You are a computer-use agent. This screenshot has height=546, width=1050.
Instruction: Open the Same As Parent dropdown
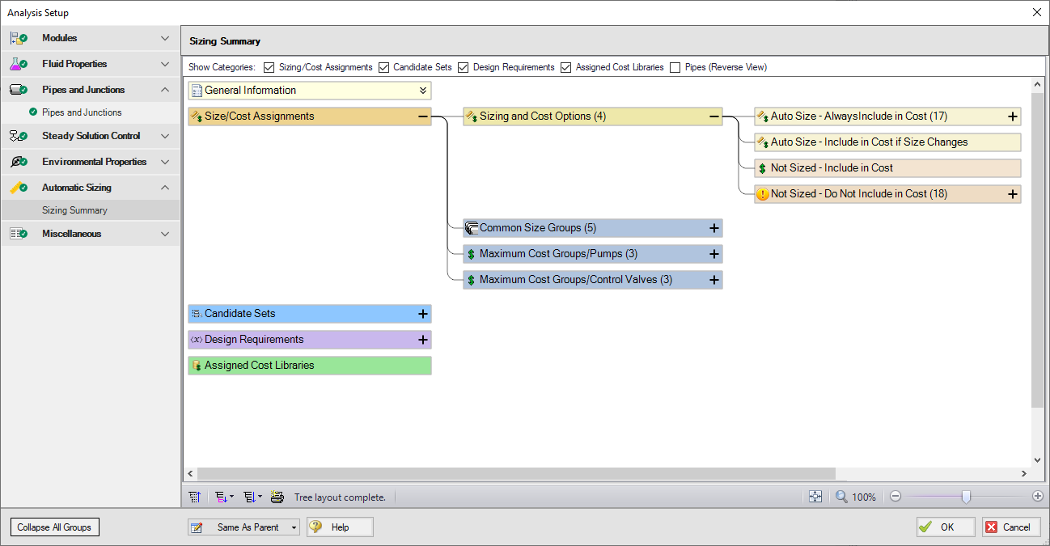(x=293, y=527)
